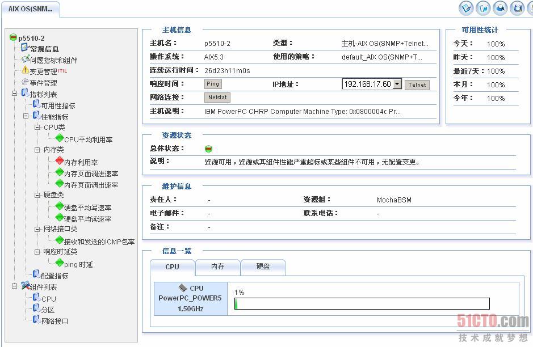Viewport: 533px width, 347px height.
Task: Click the red diamond for 内存利用率
Action: click(60, 160)
